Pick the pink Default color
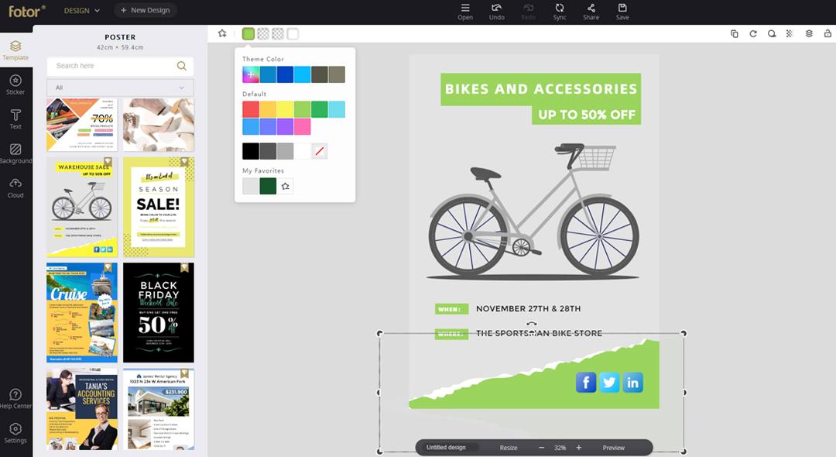 (302, 126)
